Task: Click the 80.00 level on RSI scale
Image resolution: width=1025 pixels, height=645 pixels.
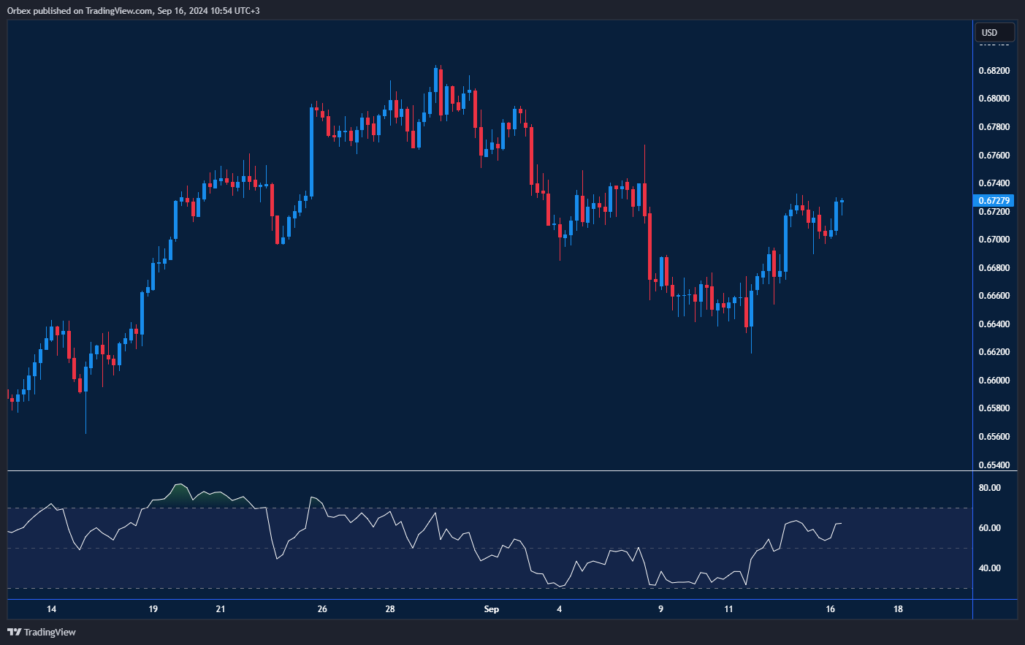Action: click(x=989, y=488)
